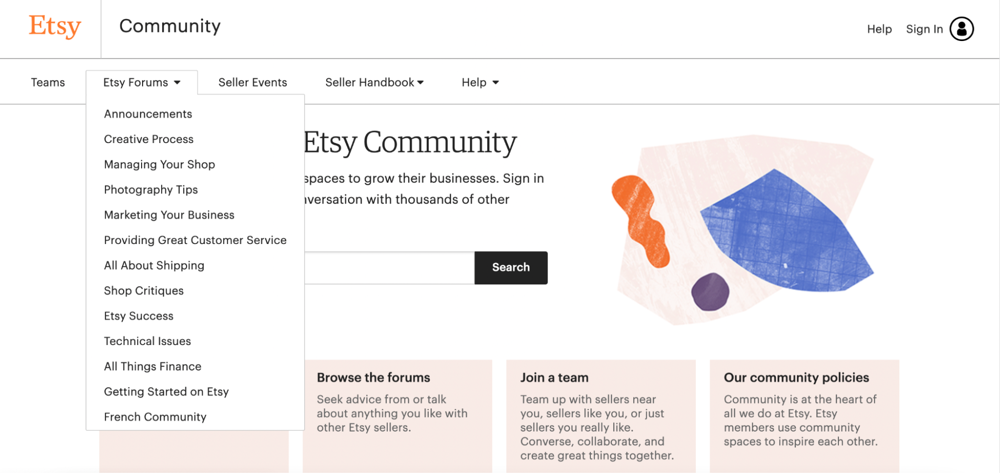Select Getting Started on Etsy
Image resolution: width=1000 pixels, height=473 pixels.
[x=166, y=391]
